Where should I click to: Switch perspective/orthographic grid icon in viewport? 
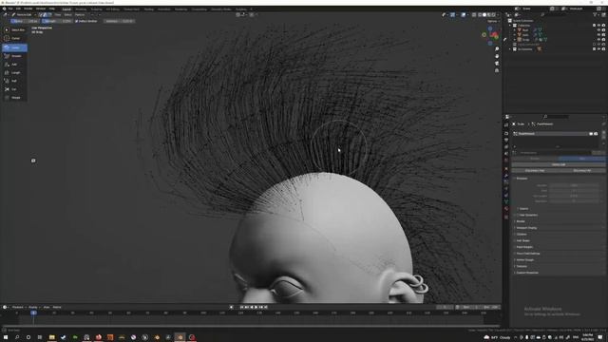(x=497, y=70)
